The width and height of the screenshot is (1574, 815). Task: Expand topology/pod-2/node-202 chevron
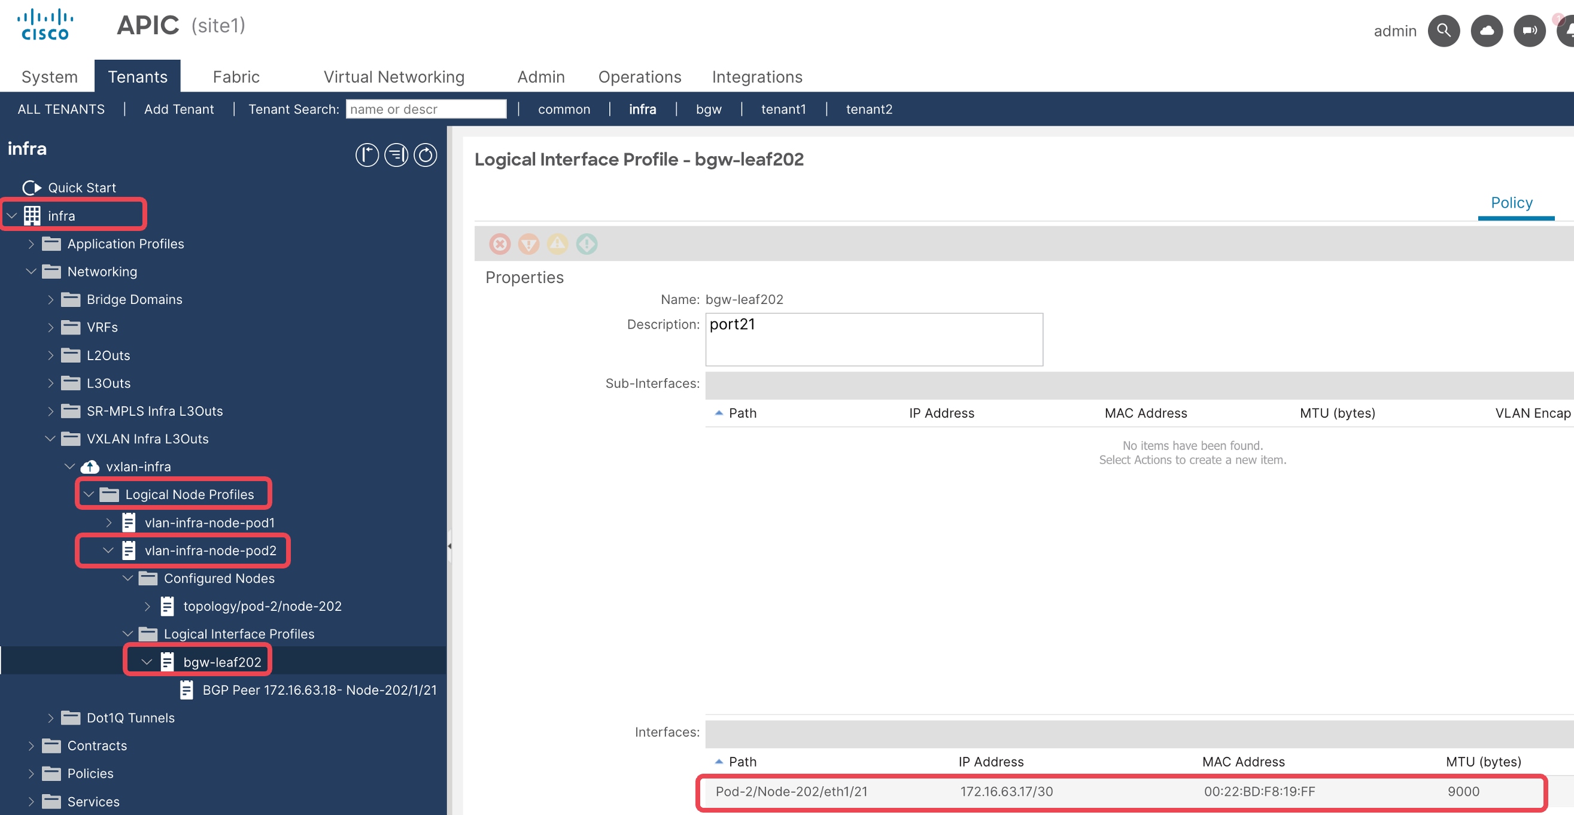tap(147, 606)
